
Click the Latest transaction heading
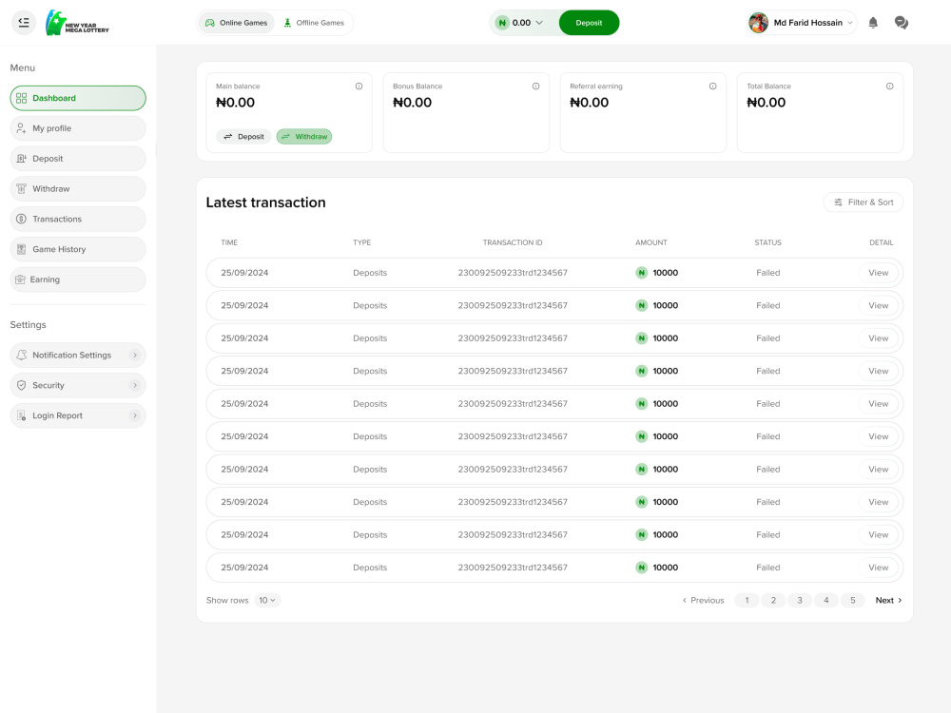[x=265, y=202]
